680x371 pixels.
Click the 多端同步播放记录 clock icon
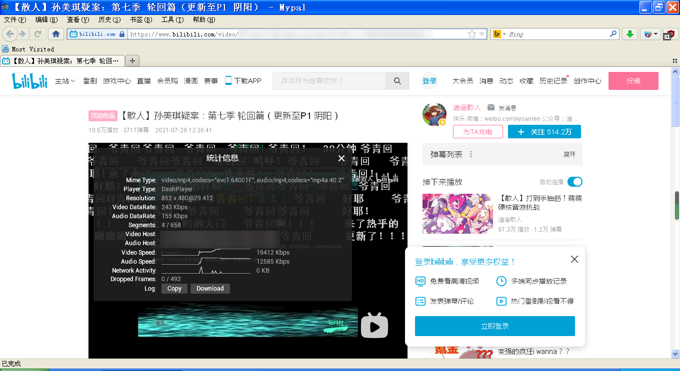pos(501,281)
